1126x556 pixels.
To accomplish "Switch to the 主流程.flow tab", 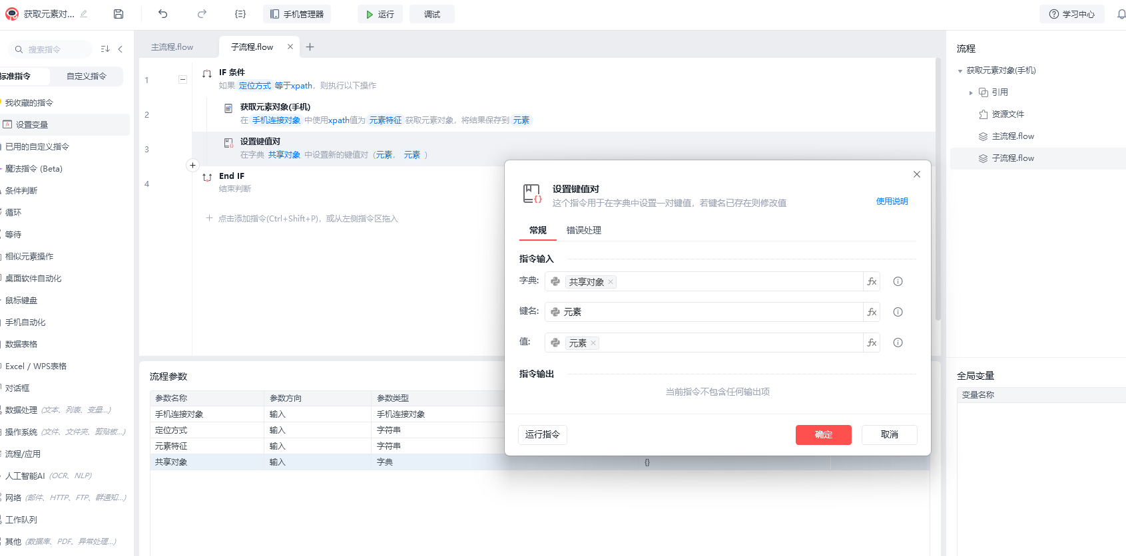I will 172,47.
